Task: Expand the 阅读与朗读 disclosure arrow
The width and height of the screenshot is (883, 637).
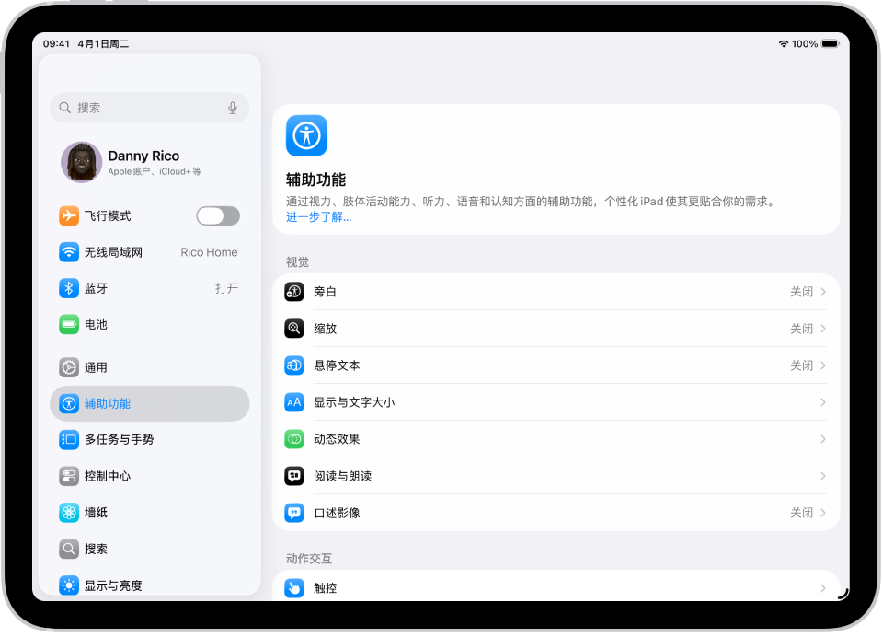Action: pyautogui.click(x=823, y=476)
